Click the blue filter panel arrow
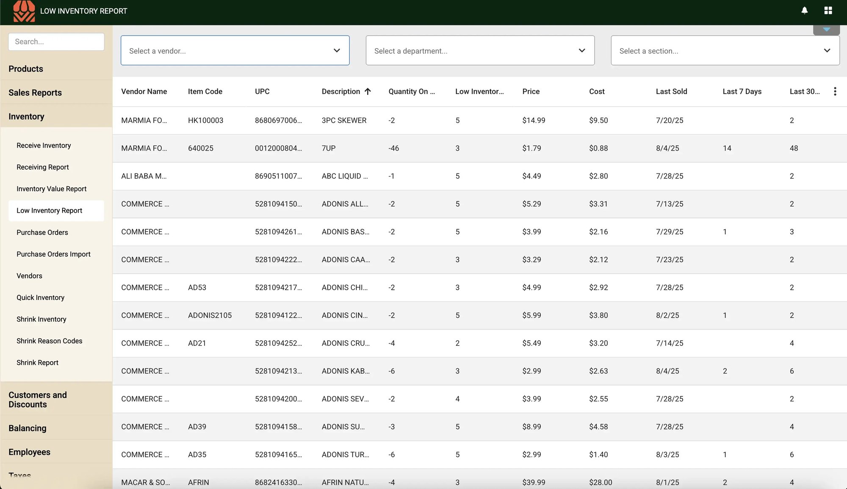Screen dimensions: 847x489 826,29
